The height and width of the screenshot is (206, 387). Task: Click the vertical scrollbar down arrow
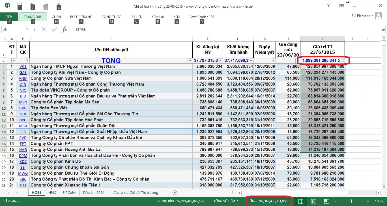point(384,187)
